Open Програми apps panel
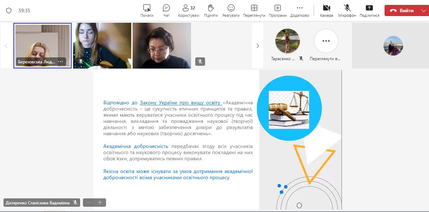Viewport: 429px width, 212px height. tap(277, 11)
